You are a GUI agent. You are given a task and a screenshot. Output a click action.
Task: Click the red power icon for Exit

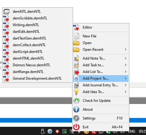coord(76,127)
